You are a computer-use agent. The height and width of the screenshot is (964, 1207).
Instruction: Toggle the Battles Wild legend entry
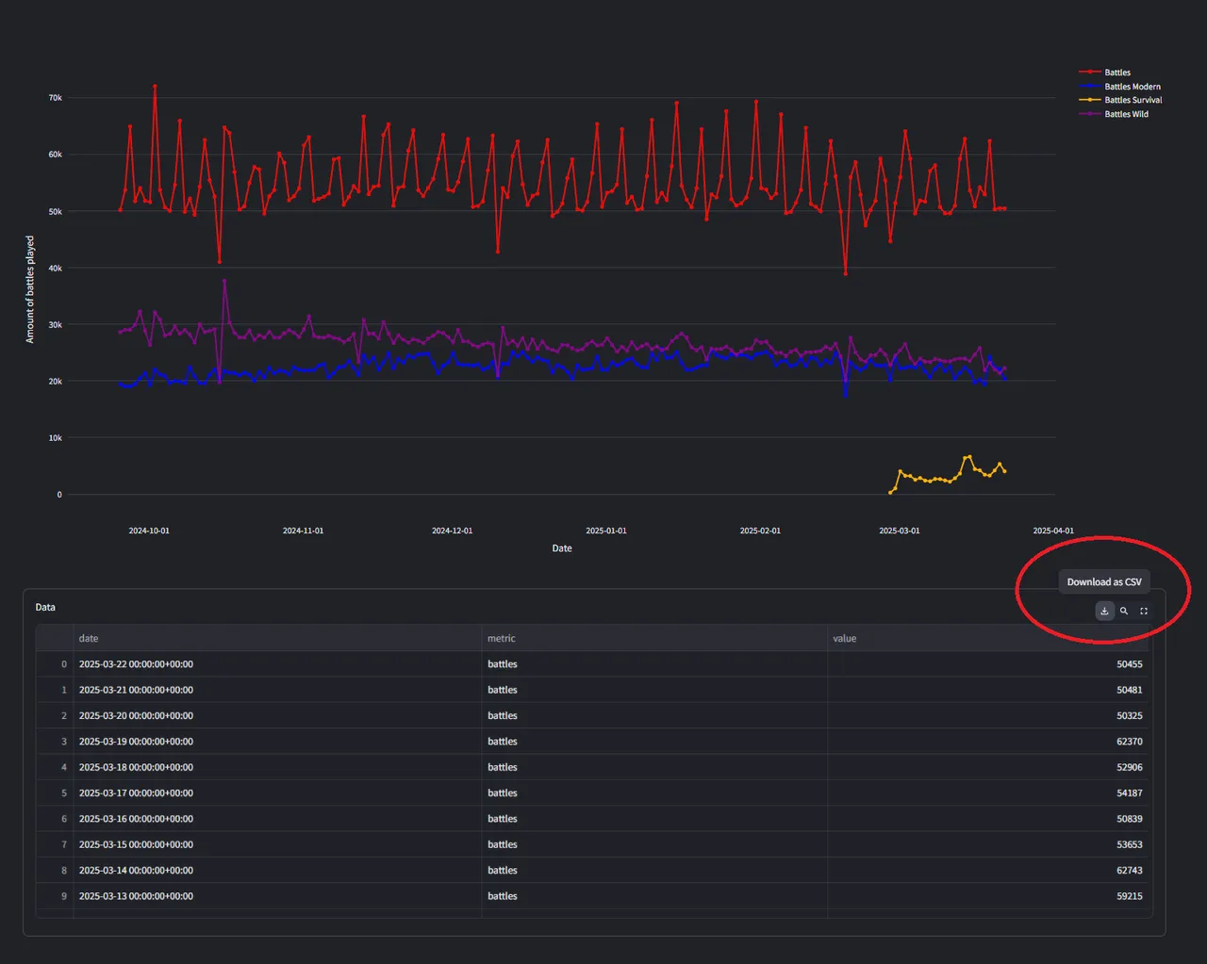pyautogui.click(x=1114, y=114)
